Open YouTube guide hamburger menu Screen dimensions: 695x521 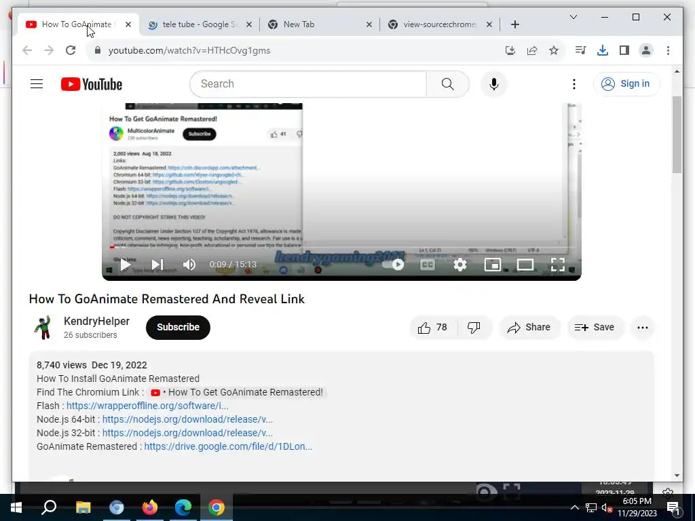tap(37, 83)
